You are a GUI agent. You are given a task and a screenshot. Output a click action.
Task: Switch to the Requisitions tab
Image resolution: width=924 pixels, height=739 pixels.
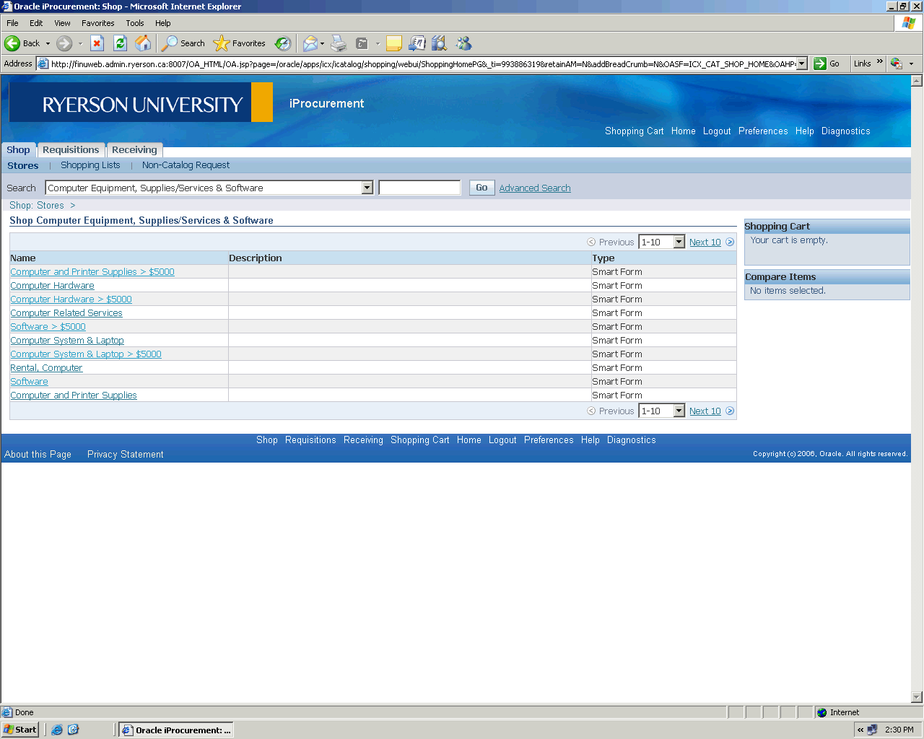click(71, 150)
